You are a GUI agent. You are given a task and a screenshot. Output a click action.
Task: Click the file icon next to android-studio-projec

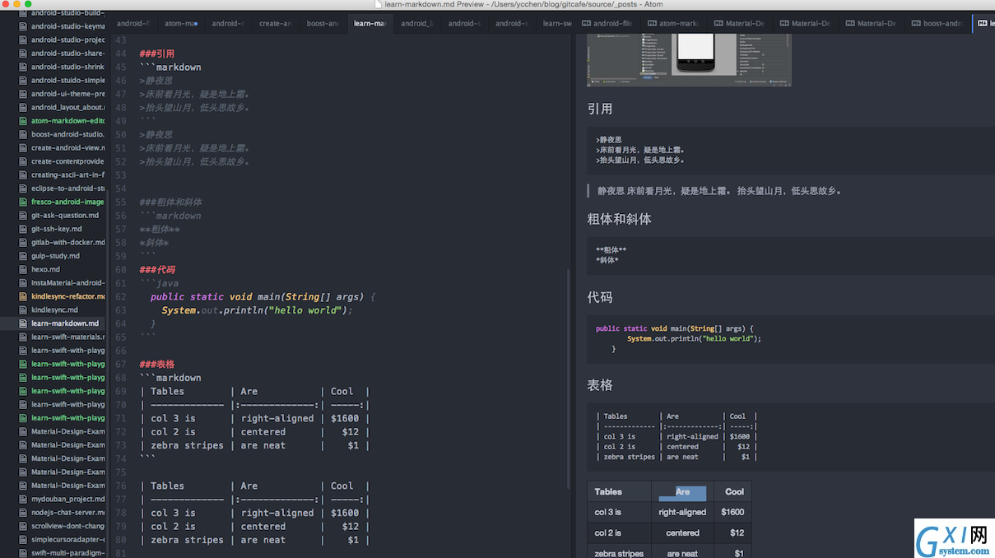click(x=23, y=40)
